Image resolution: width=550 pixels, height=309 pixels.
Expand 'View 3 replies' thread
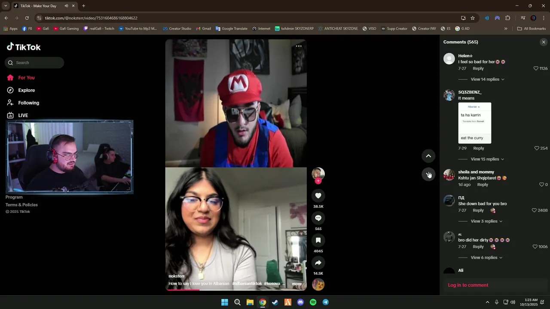[x=486, y=221]
